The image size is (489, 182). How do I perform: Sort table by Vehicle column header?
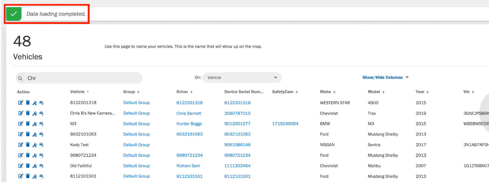[x=79, y=92]
